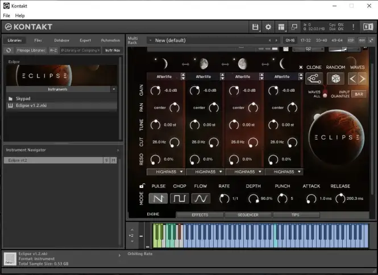Open Kontakt options gear icon
Viewport: 378px width, 275px height.
pos(268,27)
